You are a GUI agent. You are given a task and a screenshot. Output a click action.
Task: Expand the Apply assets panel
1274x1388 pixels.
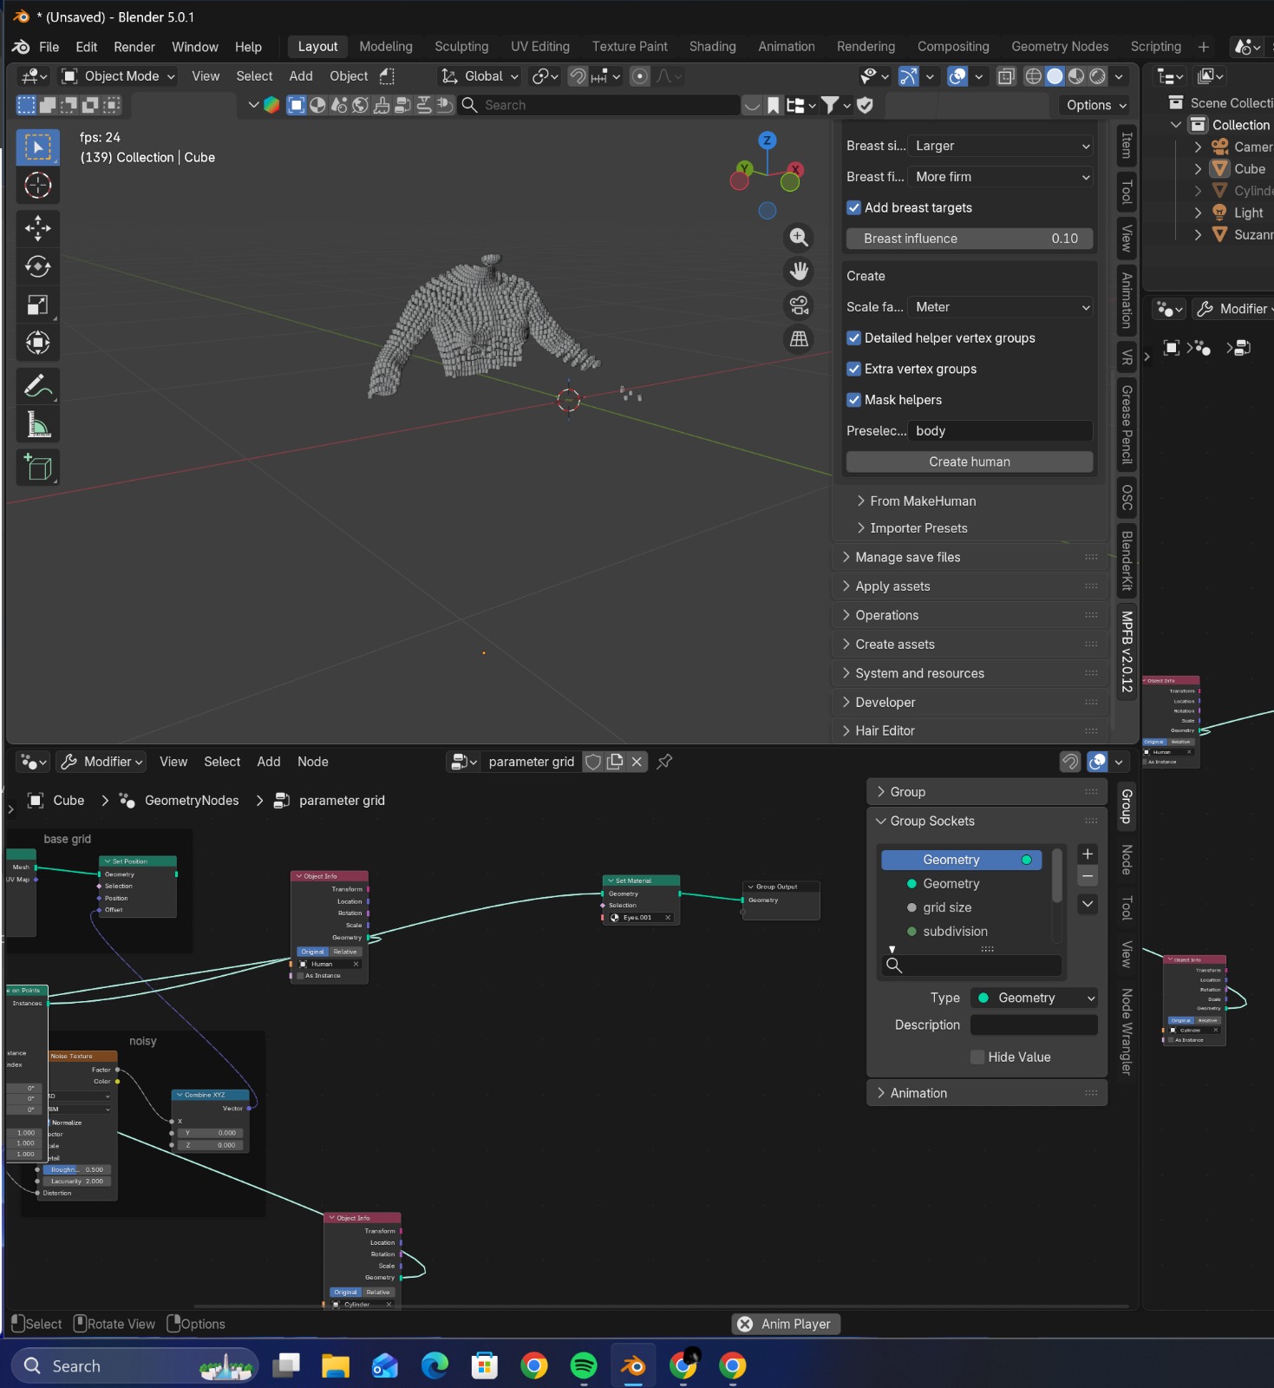tap(892, 586)
